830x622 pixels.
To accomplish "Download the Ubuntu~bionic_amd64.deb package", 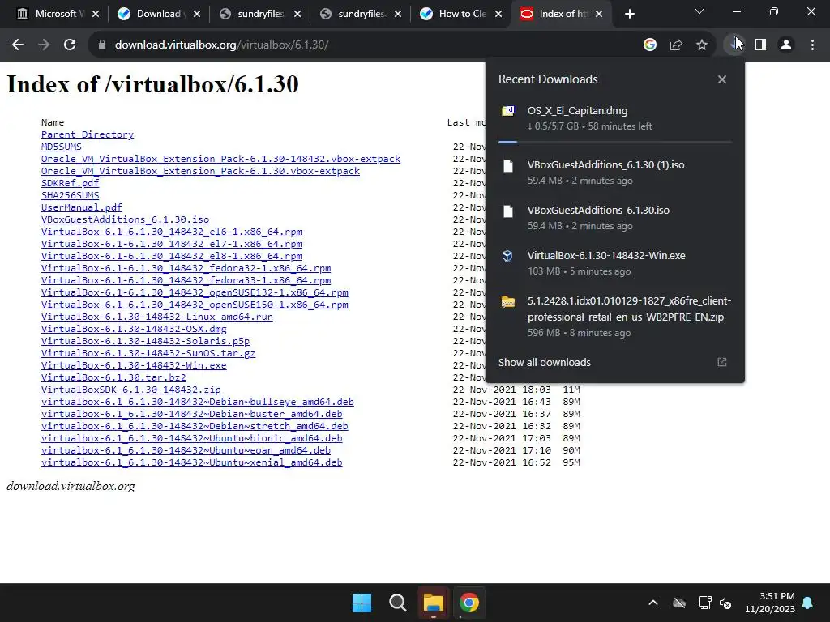I will [x=191, y=438].
